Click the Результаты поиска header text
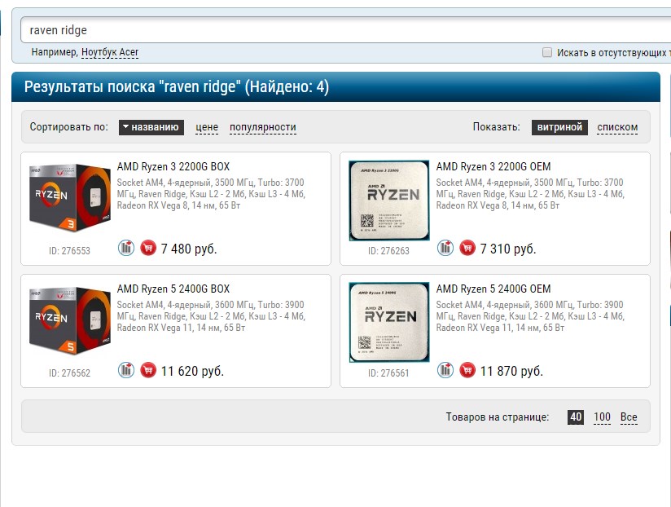The width and height of the screenshot is (671, 507). (177, 87)
